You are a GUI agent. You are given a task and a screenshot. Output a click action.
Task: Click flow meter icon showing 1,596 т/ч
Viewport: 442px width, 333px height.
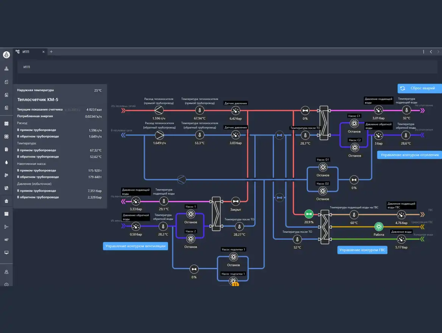click(159, 110)
